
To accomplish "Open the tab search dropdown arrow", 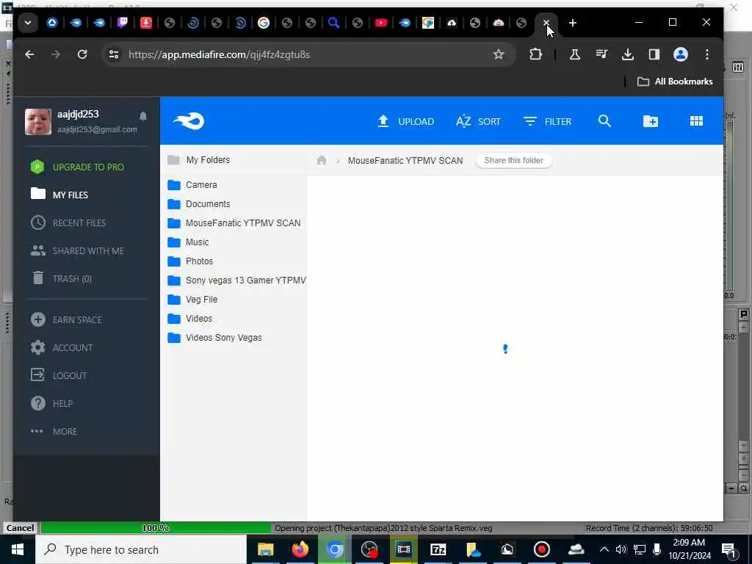I will click(x=28, y=23).
